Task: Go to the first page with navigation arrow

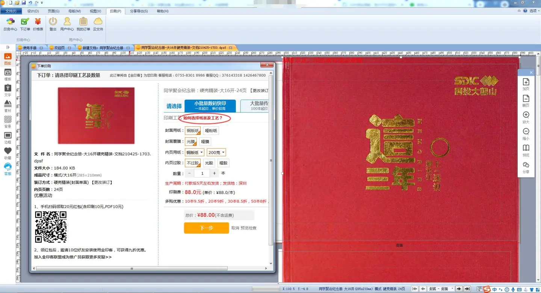Action: (415, 289)
